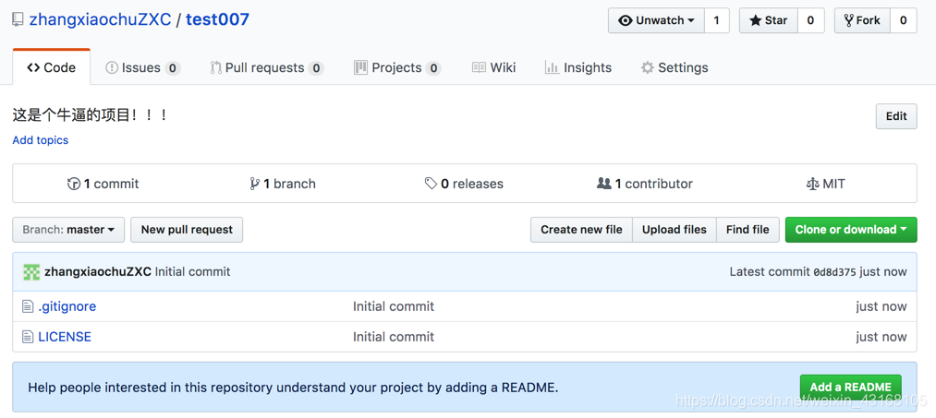Click the Add a README button

pyautogui.click(x=851, y=387)
